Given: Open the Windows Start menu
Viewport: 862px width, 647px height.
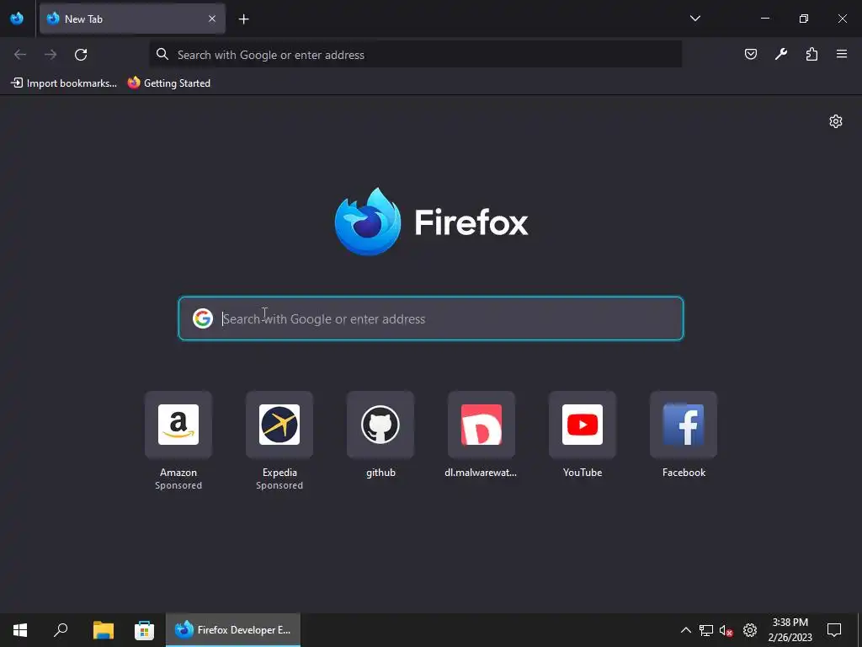Looking at the screenshot, I should click(x=20, y=630).
